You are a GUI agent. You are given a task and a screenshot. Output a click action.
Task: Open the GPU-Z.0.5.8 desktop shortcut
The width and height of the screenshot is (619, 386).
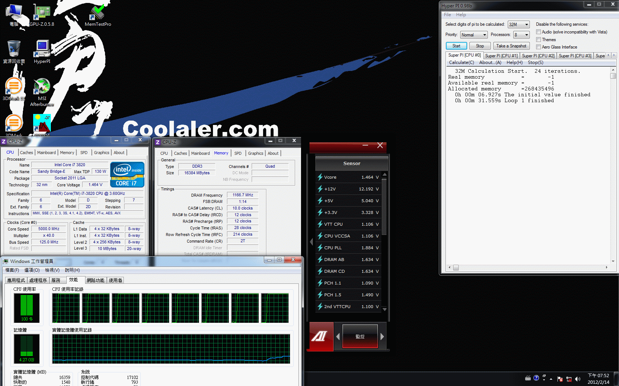42,15
